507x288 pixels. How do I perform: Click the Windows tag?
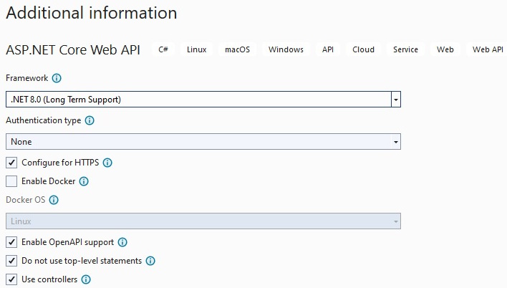tap(286, 49)
